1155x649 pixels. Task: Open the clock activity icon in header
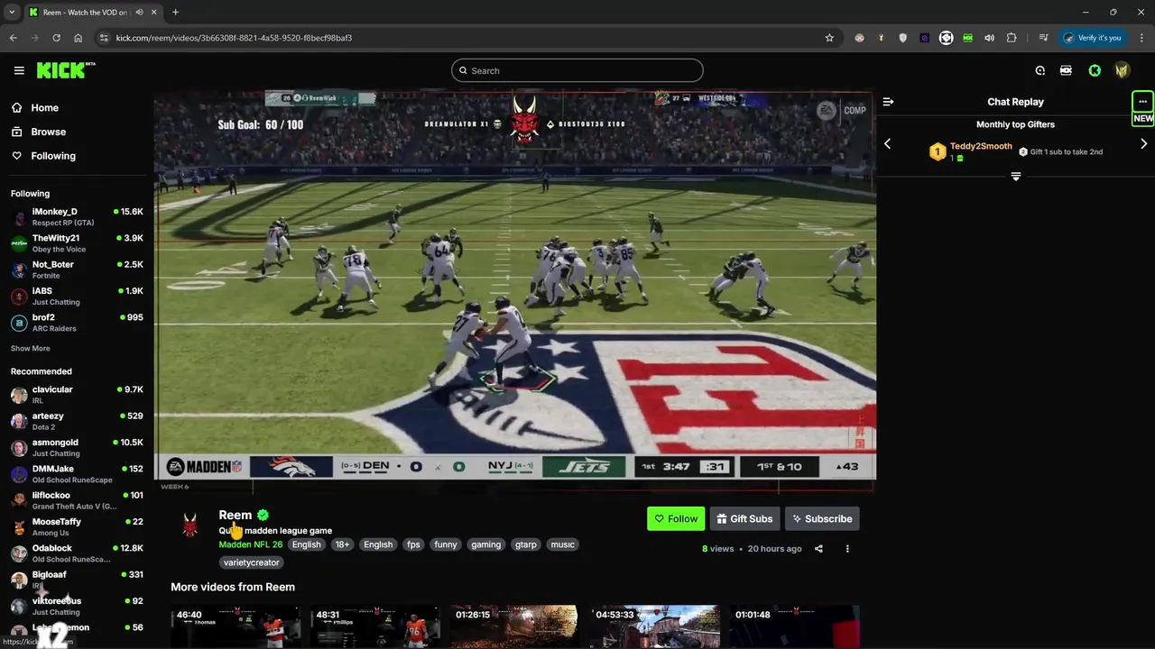pyautogui.click(x=1040, y=70)
